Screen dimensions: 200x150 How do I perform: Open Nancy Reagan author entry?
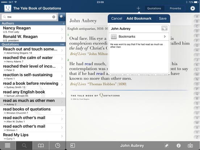33,30
